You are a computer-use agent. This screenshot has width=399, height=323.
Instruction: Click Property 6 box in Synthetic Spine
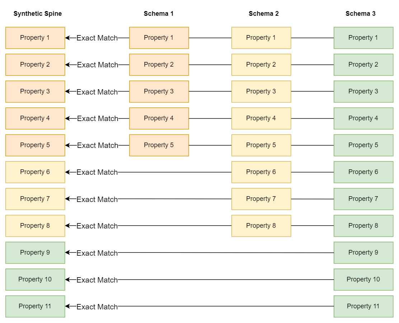coord(35,172)
